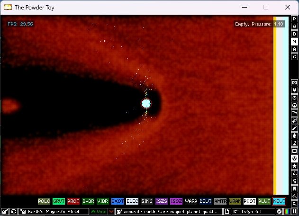Image resolution: width=299 pixels, height=216 pixels.
Task: Close The Powder Toy window
Action: click(288, 8)
